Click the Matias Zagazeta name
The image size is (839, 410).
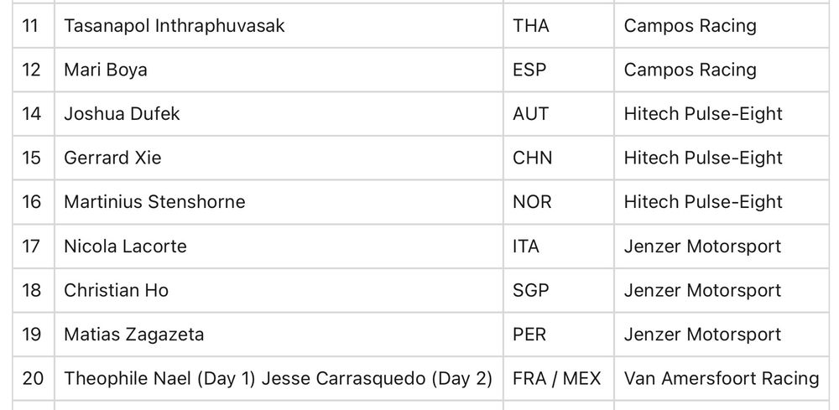pos(133,334)
